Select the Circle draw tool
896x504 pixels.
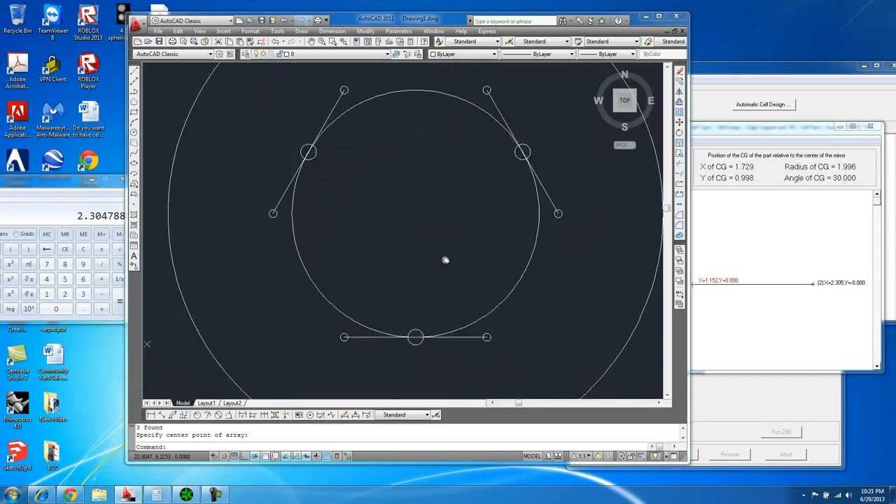coord(134,132)
